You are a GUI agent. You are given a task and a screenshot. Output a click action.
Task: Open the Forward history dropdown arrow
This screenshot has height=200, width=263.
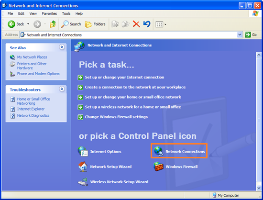[x=45, y=24]
